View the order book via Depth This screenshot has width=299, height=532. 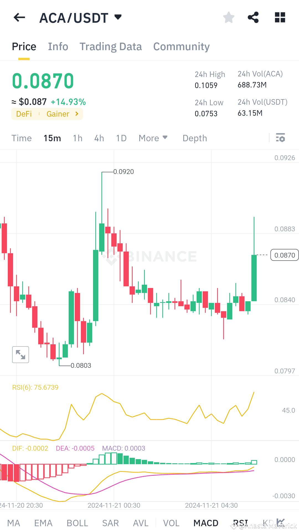(x=194, y=138)
